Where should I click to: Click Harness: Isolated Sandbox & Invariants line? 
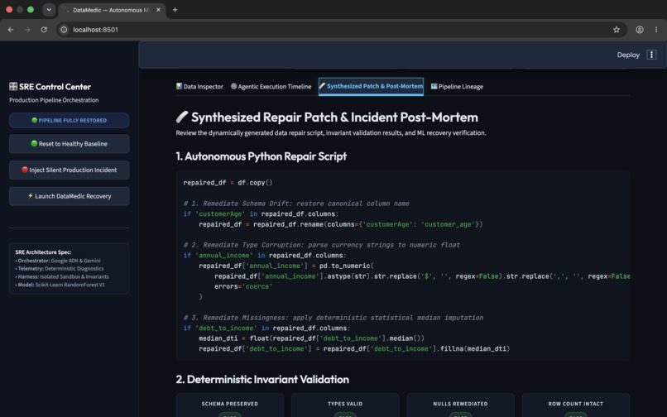pyautogui.click(x=62, y=276)
